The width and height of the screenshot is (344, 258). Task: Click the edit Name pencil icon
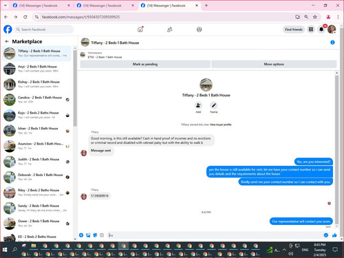[x=214, y=105]
